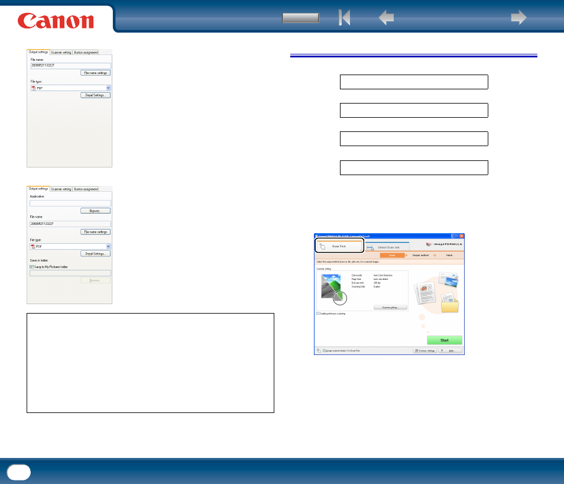Click the scanner icon on Select Scan Job
564x484 pixels.
(370, 248)
